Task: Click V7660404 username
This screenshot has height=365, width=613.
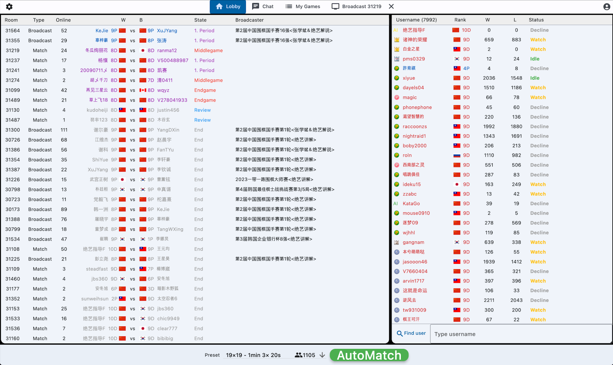Action: (415, 271)
